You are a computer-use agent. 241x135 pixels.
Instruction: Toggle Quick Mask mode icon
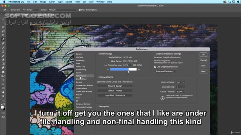click(x=3, y=113)
